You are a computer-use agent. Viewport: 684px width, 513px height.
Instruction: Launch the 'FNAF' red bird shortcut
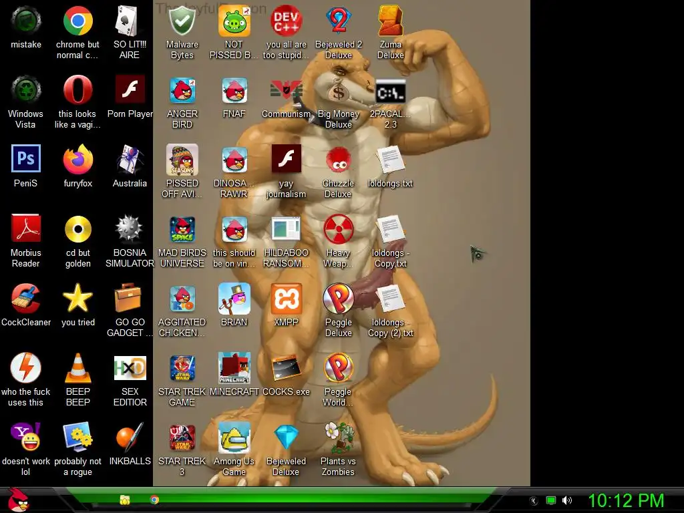(x=234, y=90)
